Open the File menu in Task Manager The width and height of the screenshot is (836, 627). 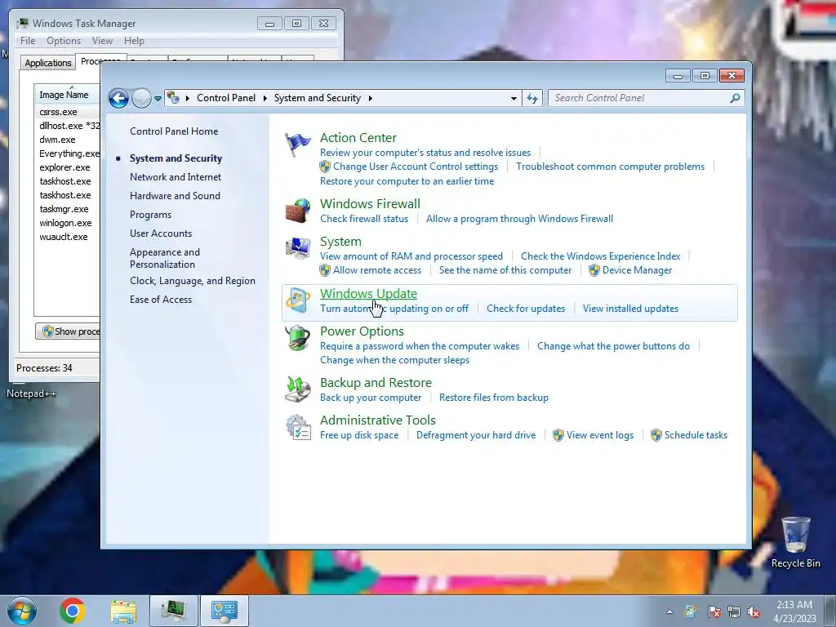pos(28,41)
